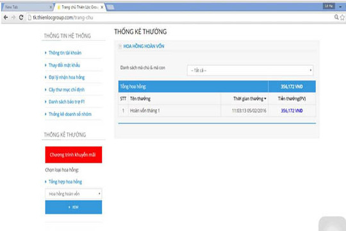Open Tổng hợp hoa hồng link

pyautogui.click(x=65, y=182)
